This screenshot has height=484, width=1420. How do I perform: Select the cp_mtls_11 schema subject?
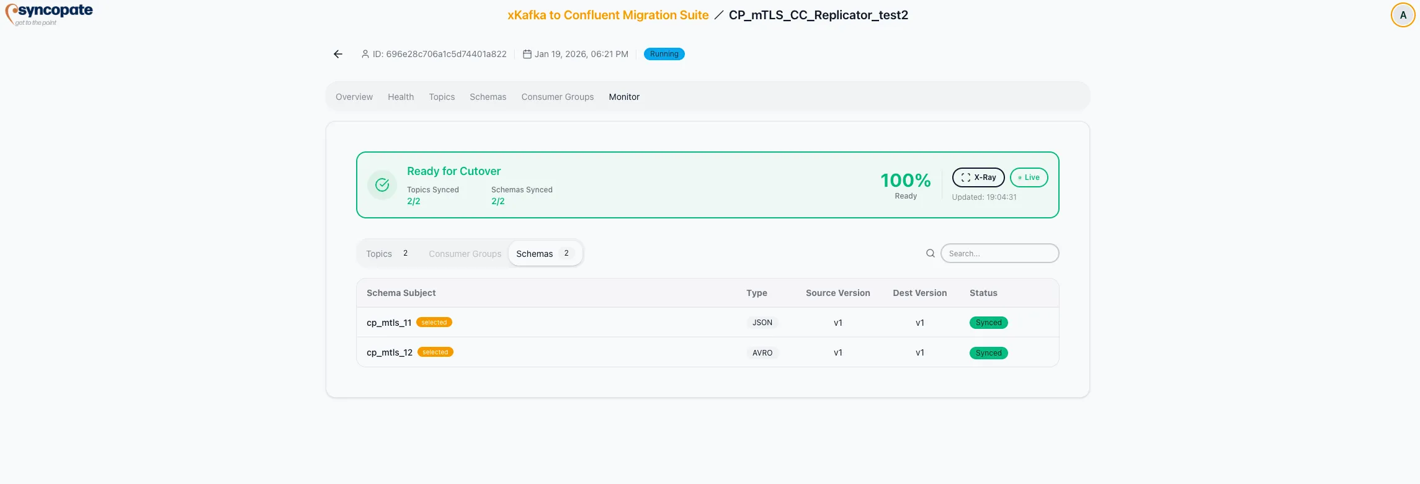[x=389, y=323]
